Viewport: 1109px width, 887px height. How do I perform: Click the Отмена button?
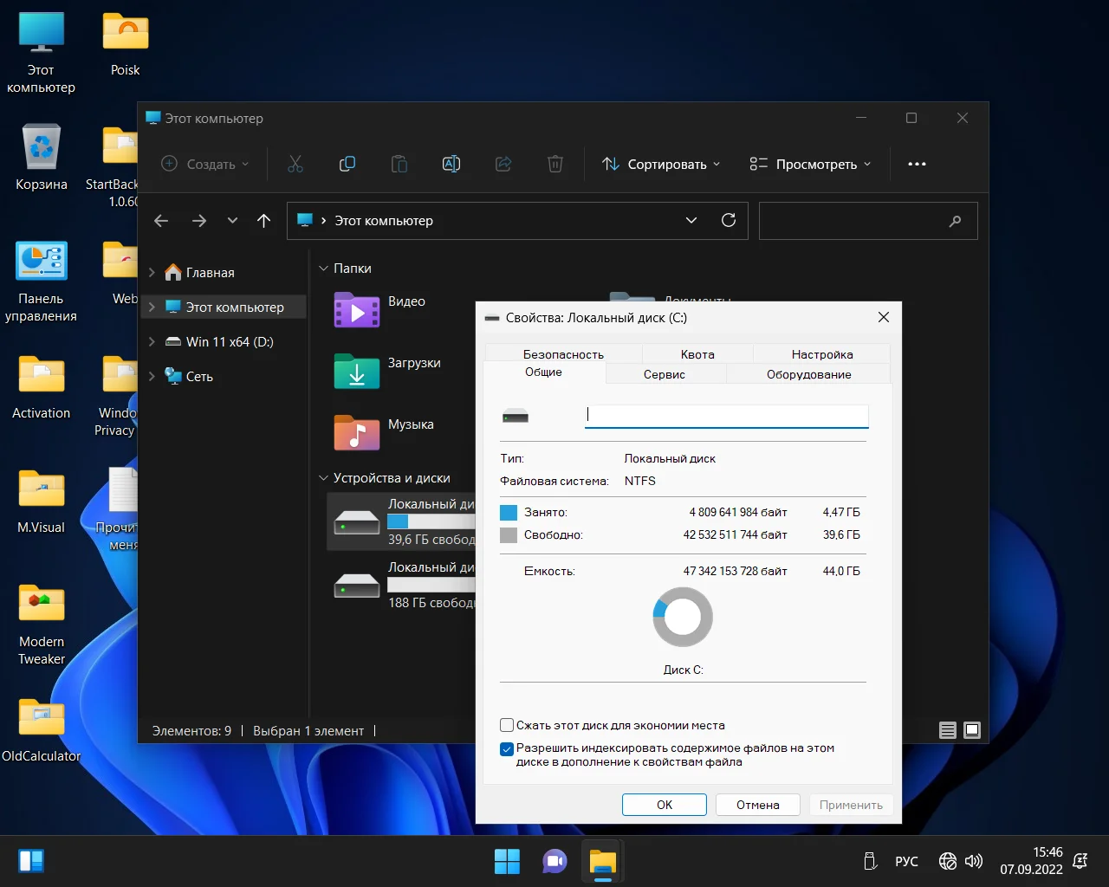pyautogui.click(x=757, y=805)
